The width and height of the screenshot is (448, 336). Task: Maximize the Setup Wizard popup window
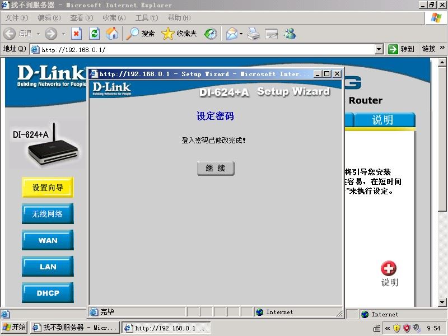(327, 74)
